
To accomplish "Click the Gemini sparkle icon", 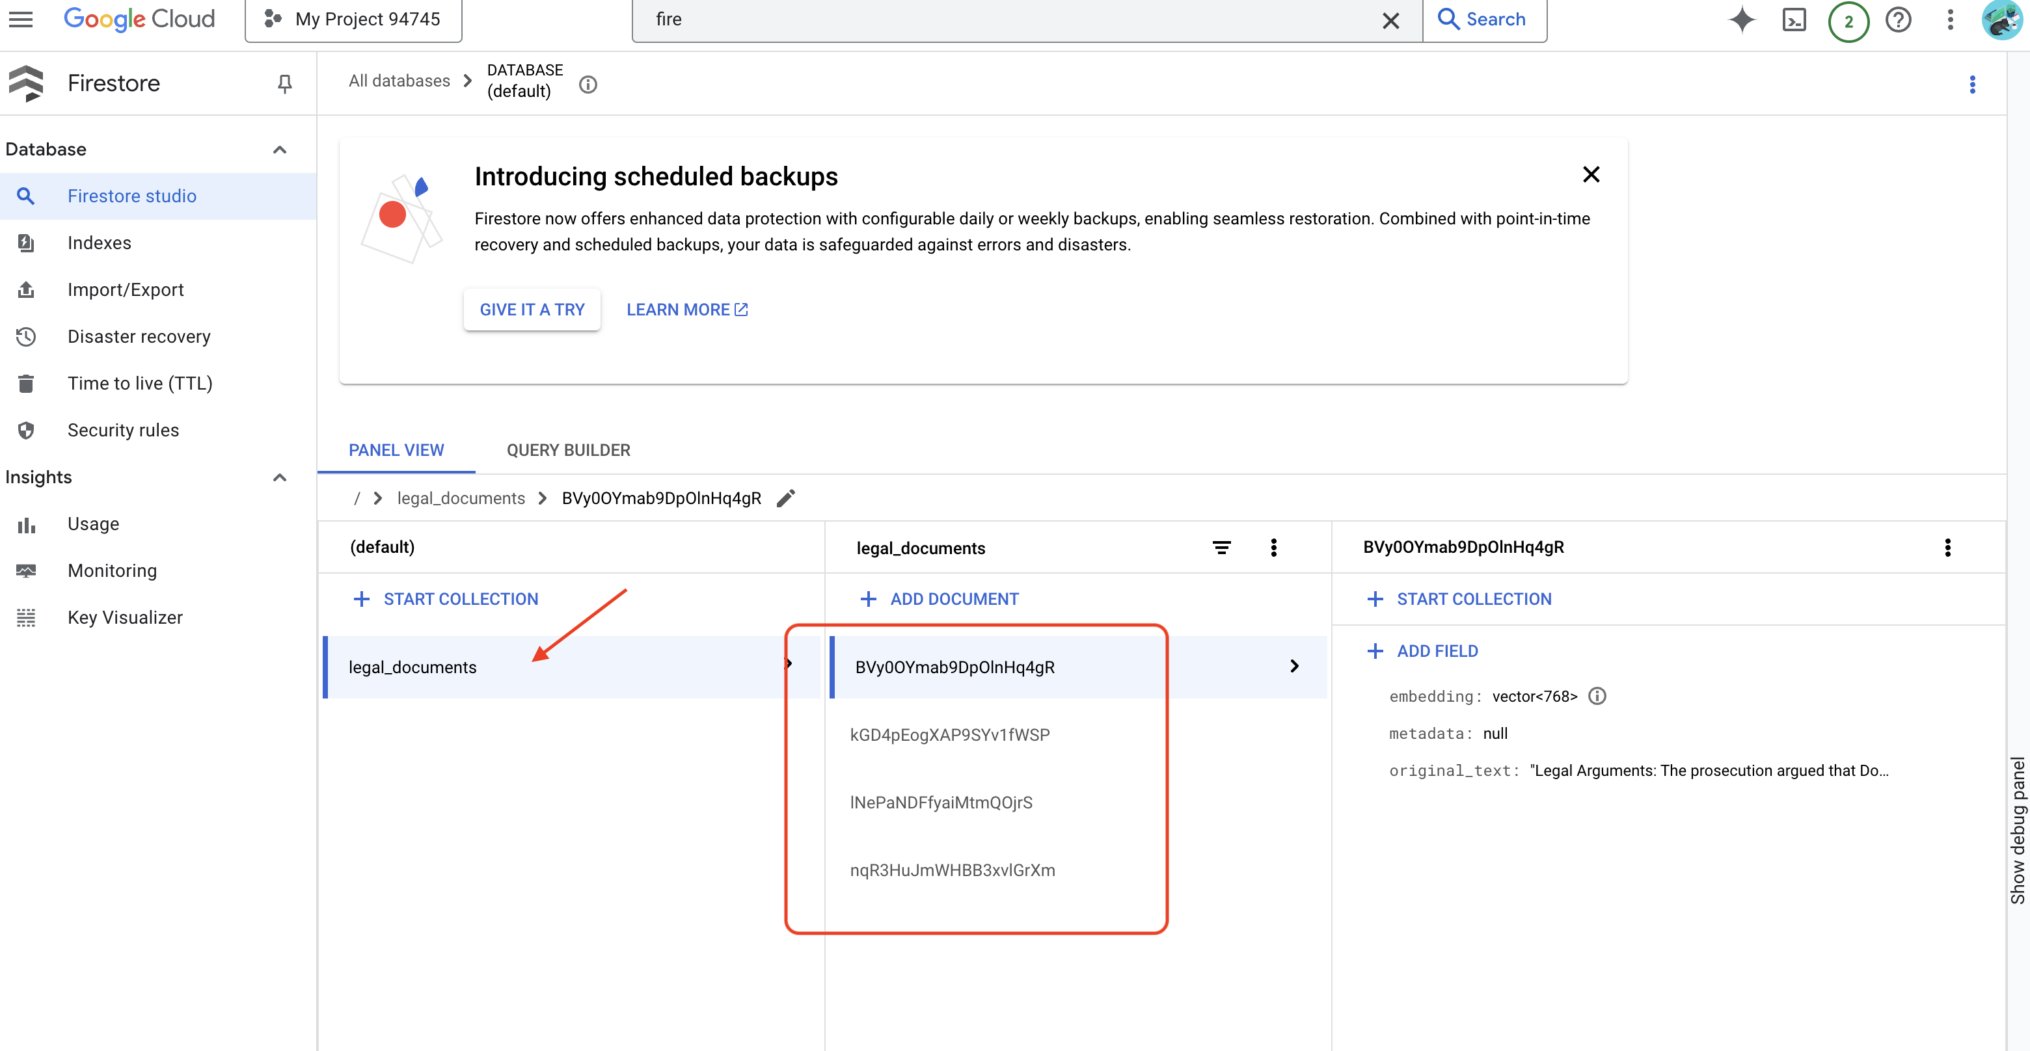I will tap(1742, 20).
